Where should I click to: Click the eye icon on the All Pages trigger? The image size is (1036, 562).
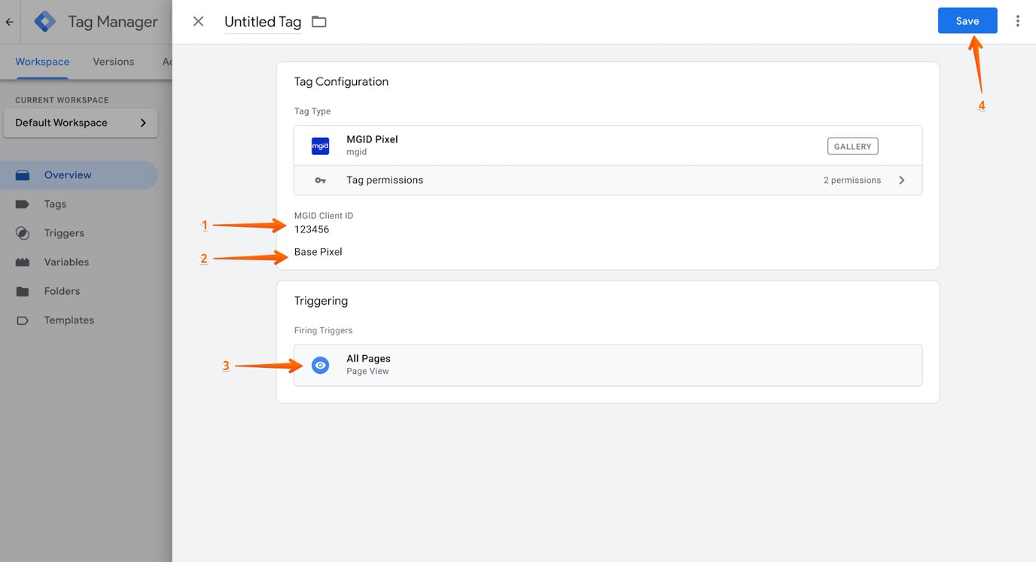click(x=319, y=364)
